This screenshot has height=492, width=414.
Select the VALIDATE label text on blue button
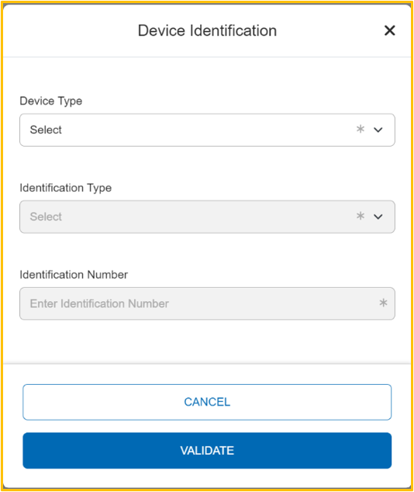[x=207, y=451]
